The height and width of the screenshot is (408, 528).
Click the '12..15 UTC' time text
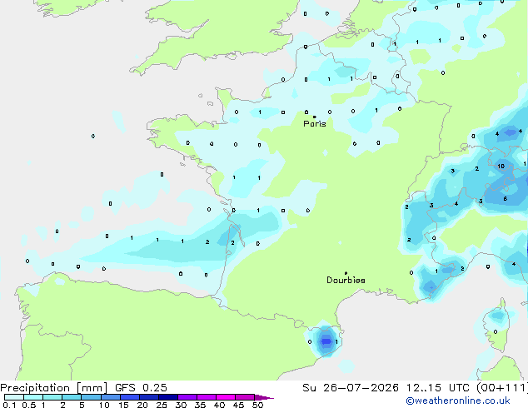437,388
